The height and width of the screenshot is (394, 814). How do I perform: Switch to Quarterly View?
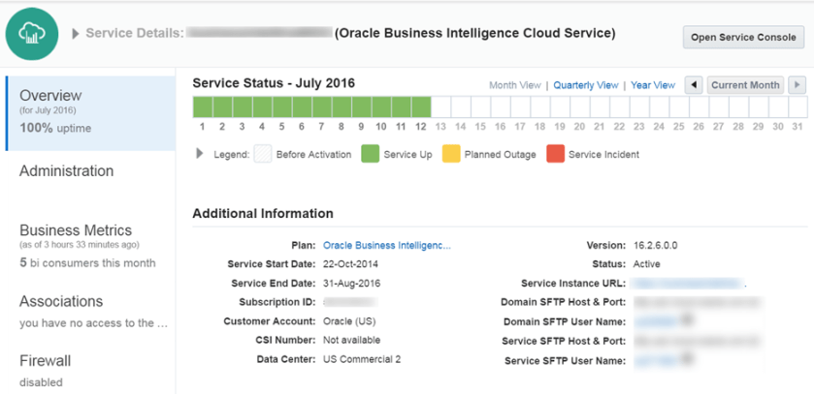pos(586,85)
